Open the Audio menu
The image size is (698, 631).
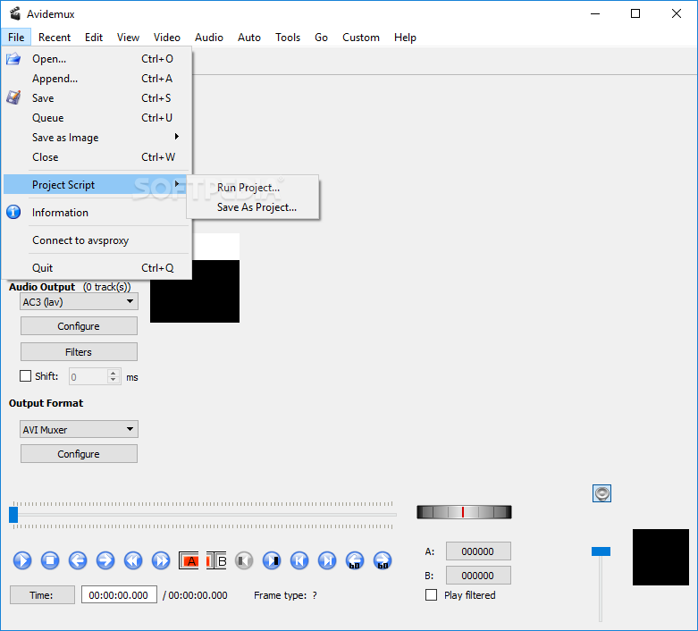(x=209, y=37)
